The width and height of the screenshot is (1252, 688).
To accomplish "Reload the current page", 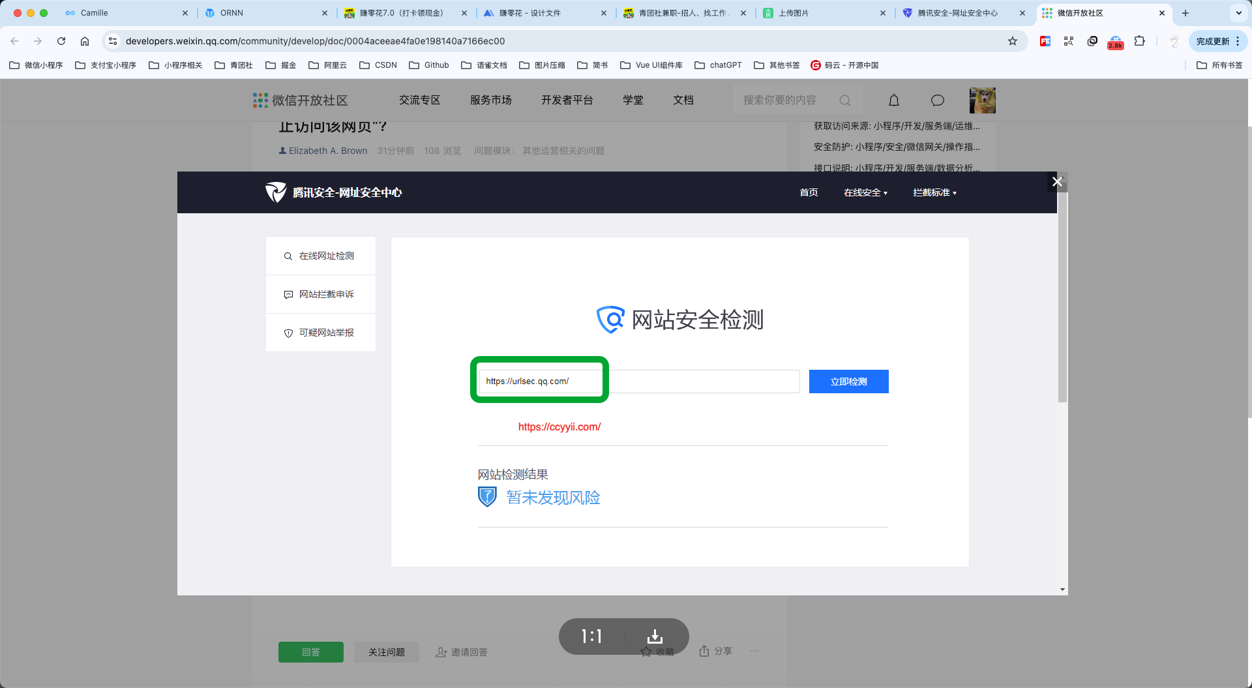I will pyautogui.click(x=61, y=41).
